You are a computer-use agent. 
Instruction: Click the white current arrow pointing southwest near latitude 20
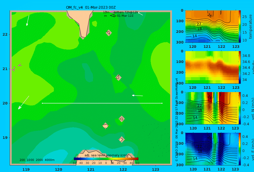24,102
